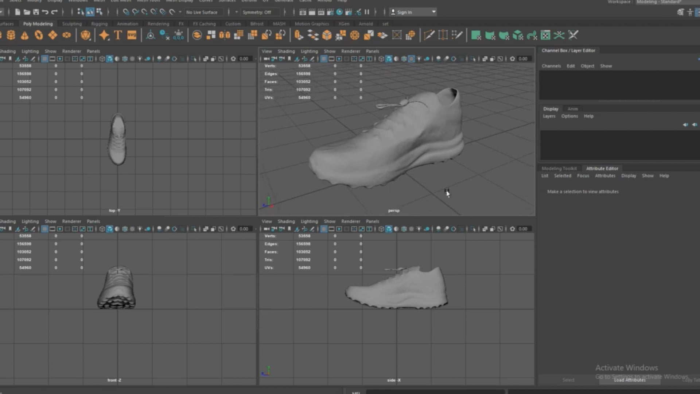Create a polygon torus from the shelf
The width and height of the screenshot is (700, 394).
click(39, 35)
